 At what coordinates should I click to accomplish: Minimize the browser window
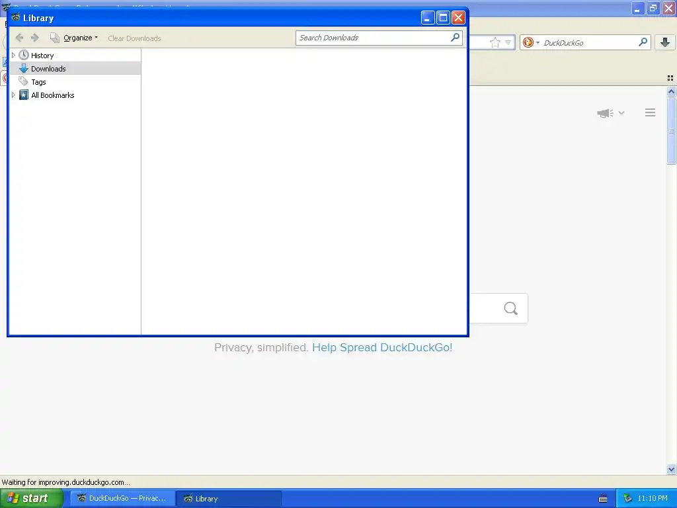tap(638, 8)
